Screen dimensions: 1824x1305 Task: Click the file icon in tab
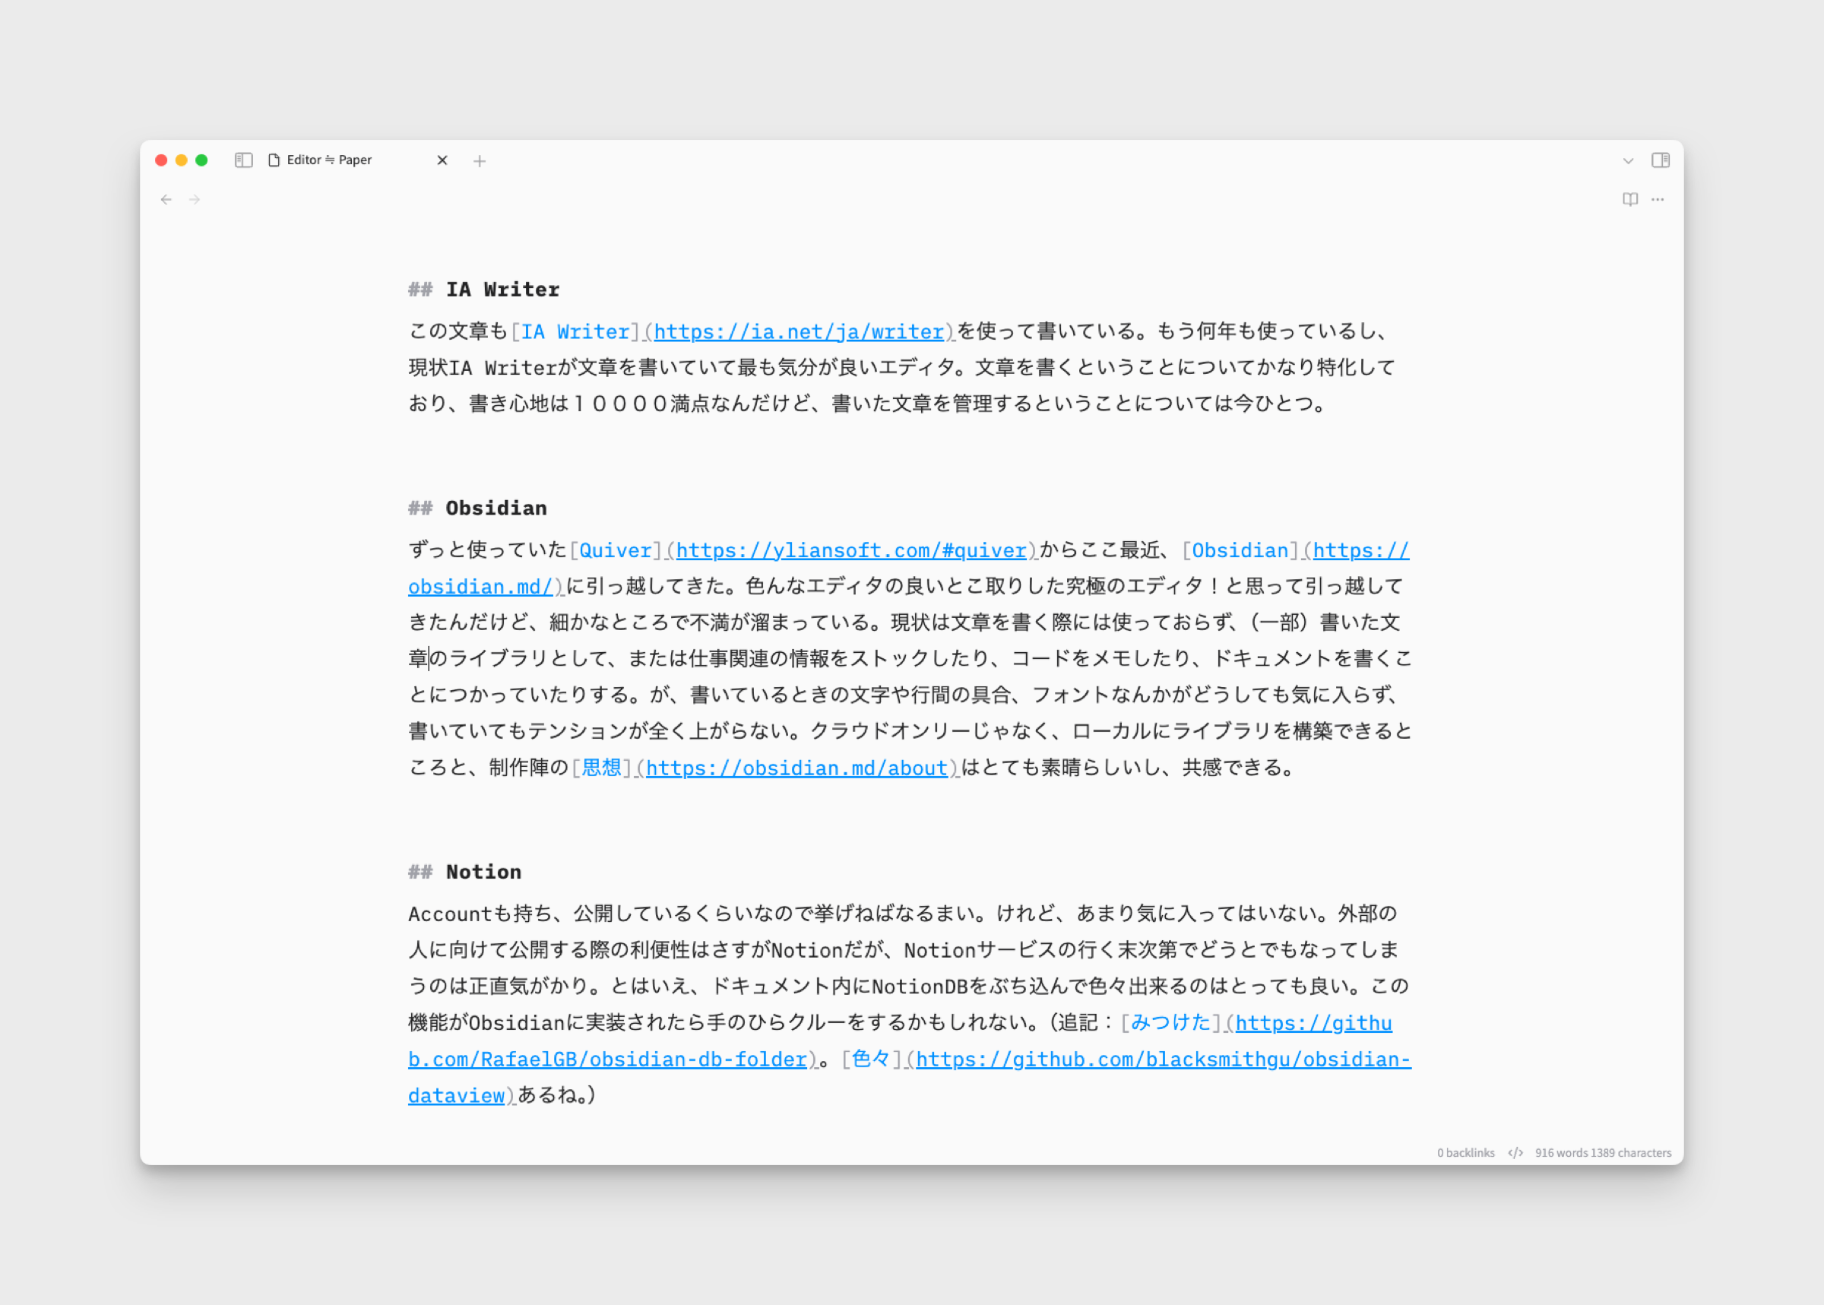(274, 160)
